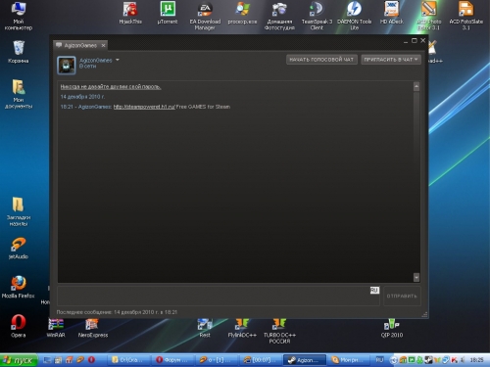490x367 pixels.
Task: Launch jetAudio from the desktop
Action: point(19,249)
